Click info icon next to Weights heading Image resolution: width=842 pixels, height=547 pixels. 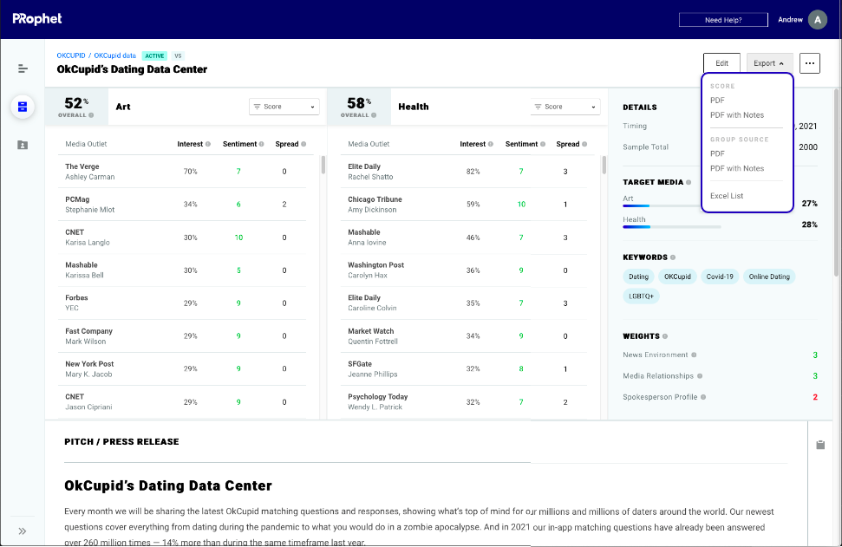(x=665, y=336)
